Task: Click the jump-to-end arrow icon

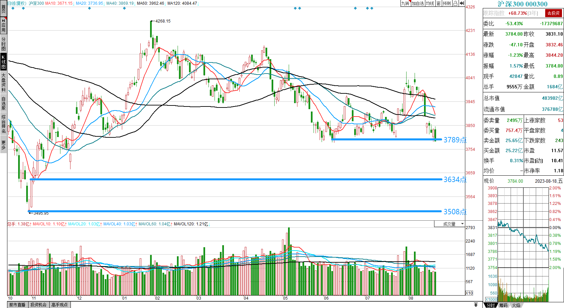Action: pyautogui.click(x=462, y=3)
